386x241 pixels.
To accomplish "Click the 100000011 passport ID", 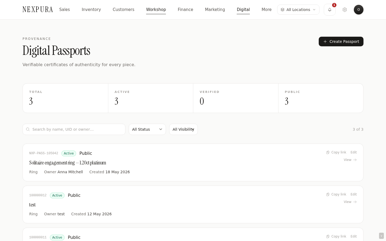I will click(38, 238).
